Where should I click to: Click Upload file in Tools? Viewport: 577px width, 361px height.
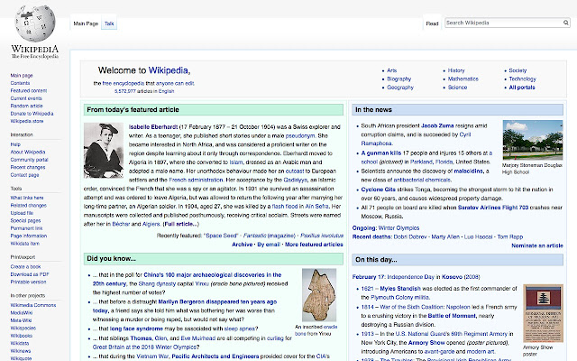[x=22, y=213]
